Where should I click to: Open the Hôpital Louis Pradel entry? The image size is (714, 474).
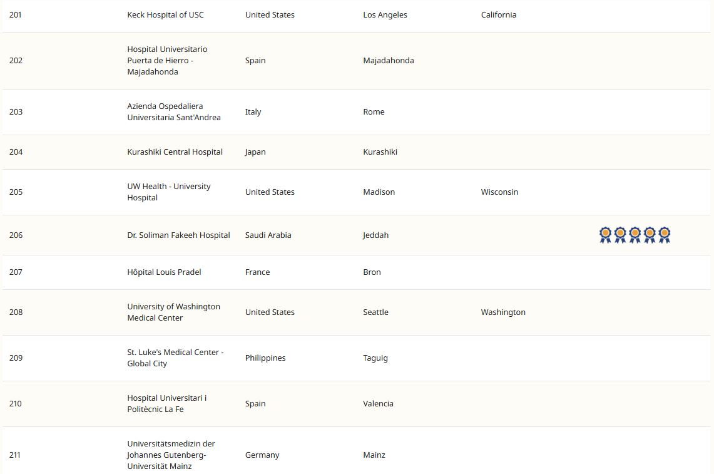(164, 272)
